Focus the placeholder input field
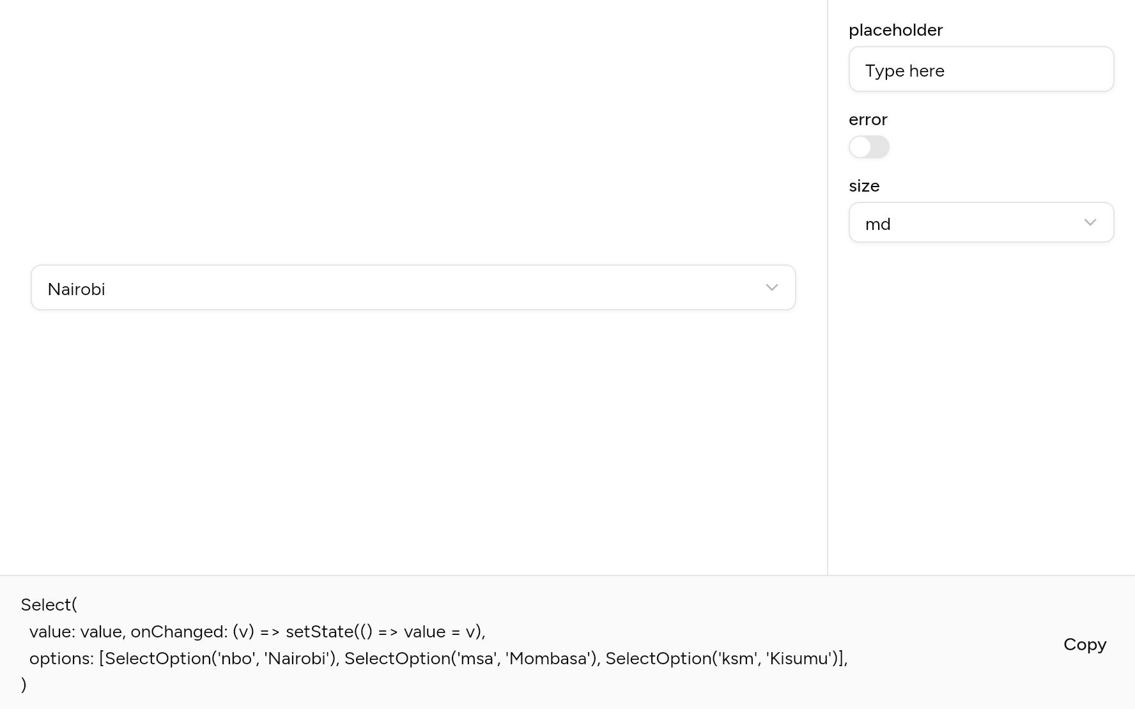Image resolution: width=1135 pixels, height=709 pixels. (x=981, y=69)
